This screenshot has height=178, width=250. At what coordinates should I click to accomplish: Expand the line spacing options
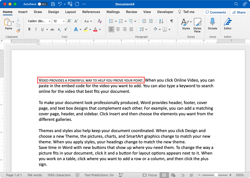click(x=146, y=29)
